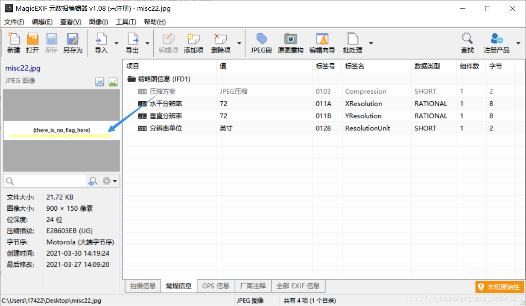526x306 pixels.
Task: Open 注册产品 product registration
Action: (x=496, y=42)
